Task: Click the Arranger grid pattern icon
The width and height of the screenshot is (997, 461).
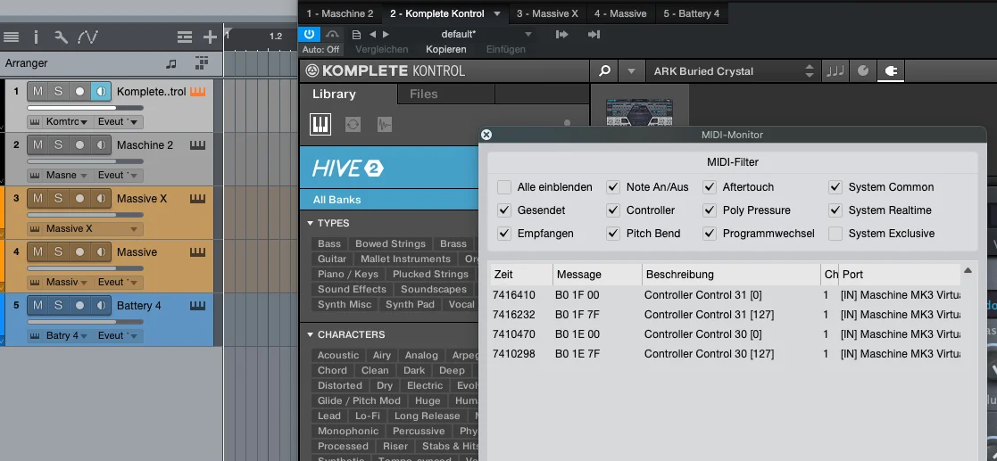Action: click(202, 62)
